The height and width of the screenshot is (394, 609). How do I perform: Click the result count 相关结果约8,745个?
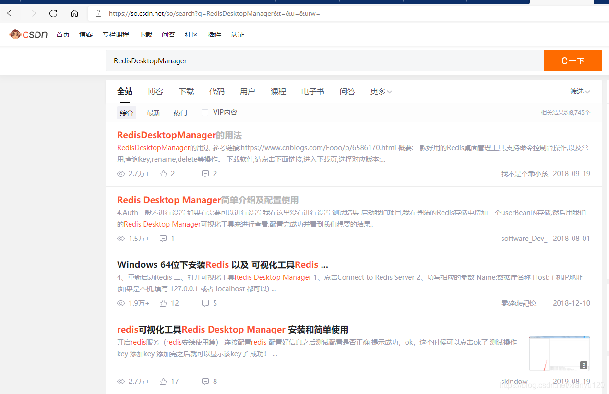pos(566,113)
